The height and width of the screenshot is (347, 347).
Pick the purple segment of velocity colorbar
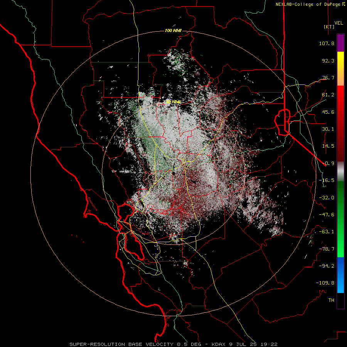340,43
